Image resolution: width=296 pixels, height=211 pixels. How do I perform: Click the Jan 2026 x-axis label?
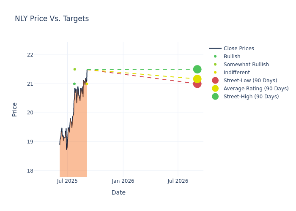click(123, 181)
